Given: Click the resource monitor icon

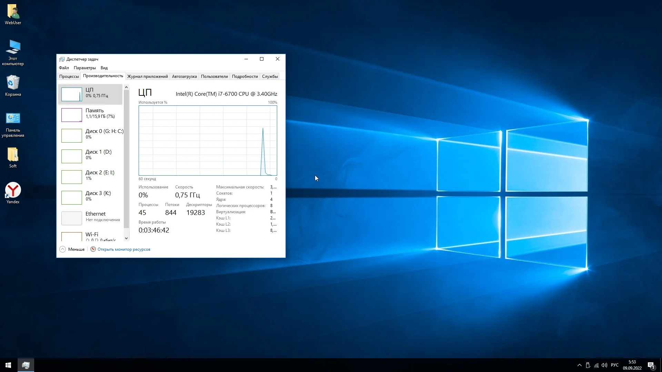Looking at the screenshot, I should [x=93, y=249].
